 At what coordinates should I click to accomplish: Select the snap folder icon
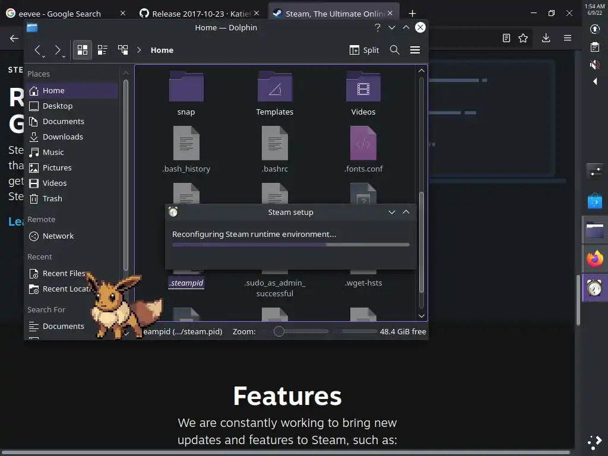(x=186, y=87)
